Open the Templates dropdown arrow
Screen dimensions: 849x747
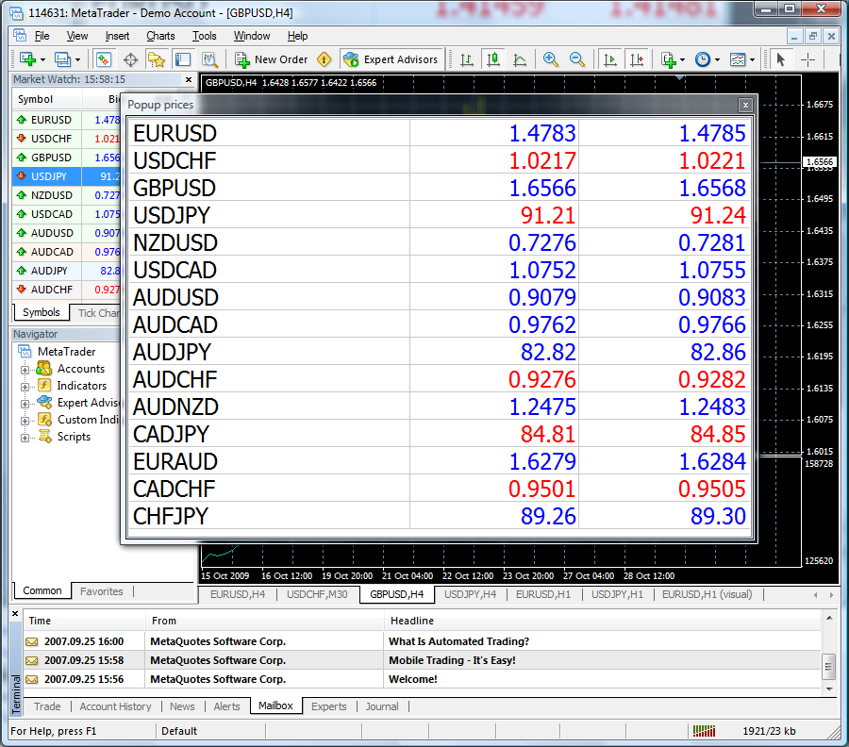tap(752, 59)
